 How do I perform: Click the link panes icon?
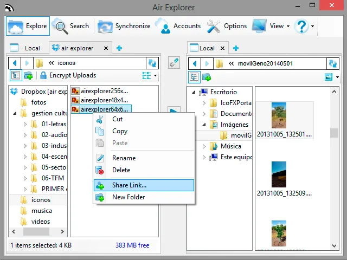pos(174,63)
